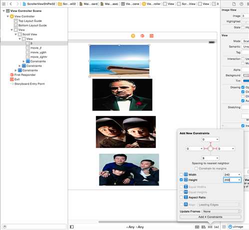Go back with the navigation arrow
249x230 pixels.
pyautogui.click(x=11, y=3)
